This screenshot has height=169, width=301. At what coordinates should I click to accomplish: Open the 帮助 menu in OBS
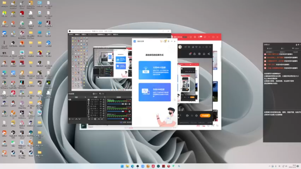point(116,35)
